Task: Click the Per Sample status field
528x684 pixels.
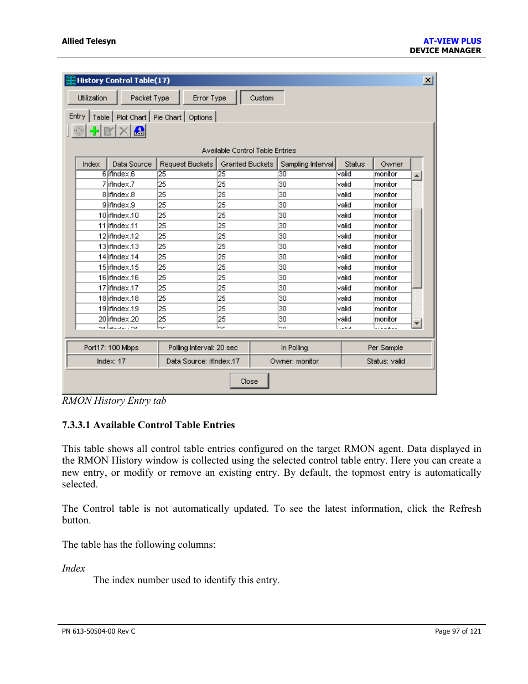Action: click(386, 348)
